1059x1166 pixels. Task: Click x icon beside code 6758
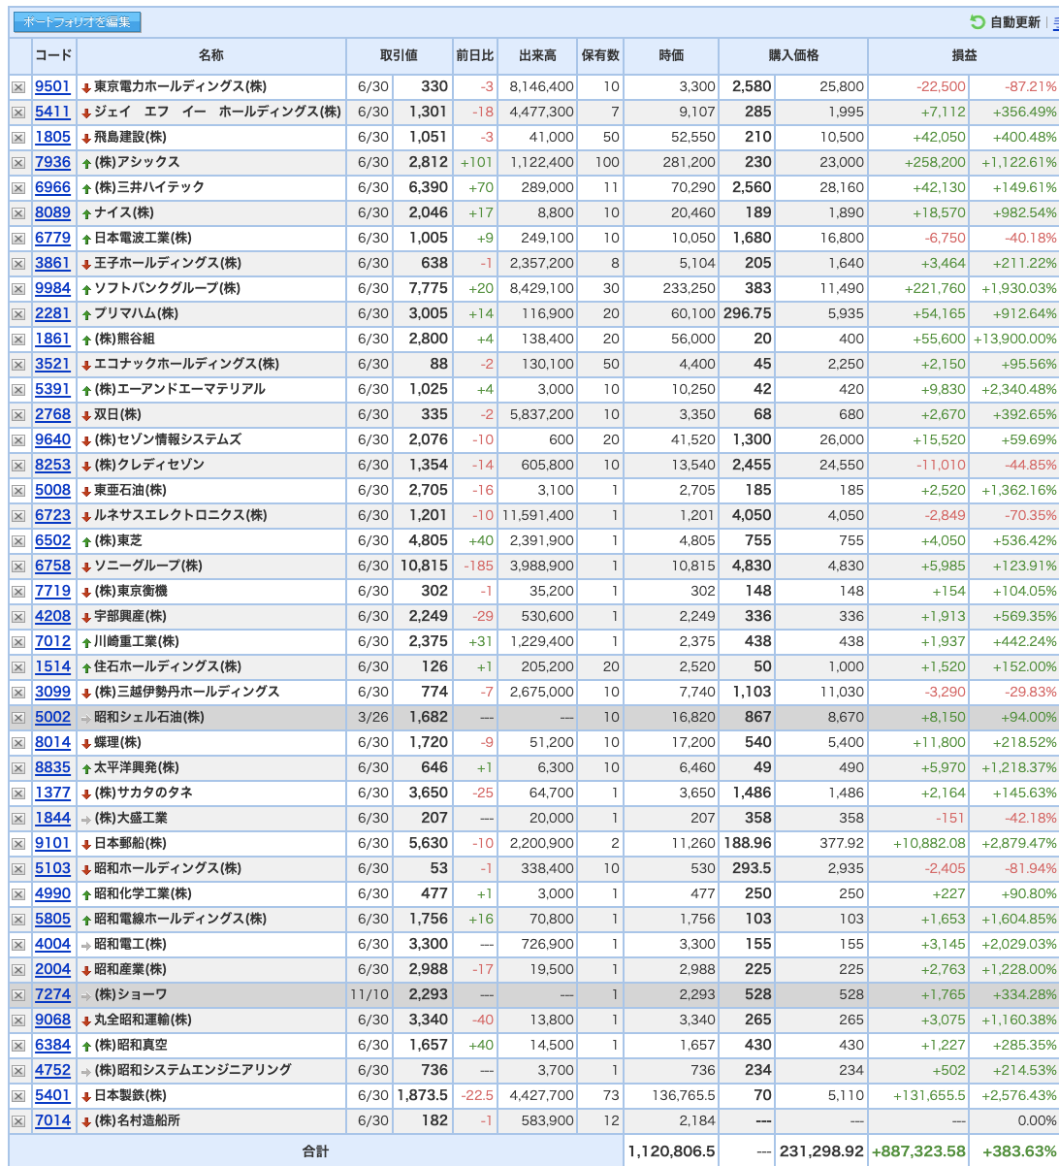point(18,567)
